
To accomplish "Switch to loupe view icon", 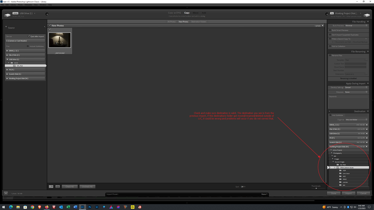I will (x=58, y=187).
